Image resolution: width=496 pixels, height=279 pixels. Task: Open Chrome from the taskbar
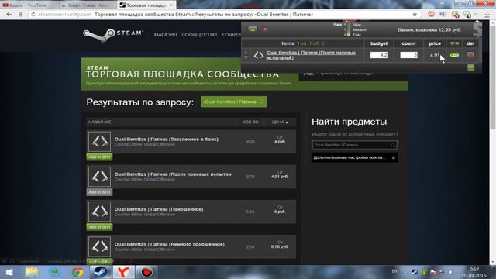pyautogui.click(x=77, y=272)
